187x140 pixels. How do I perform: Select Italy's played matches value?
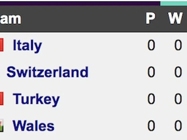tap(151, 45)
